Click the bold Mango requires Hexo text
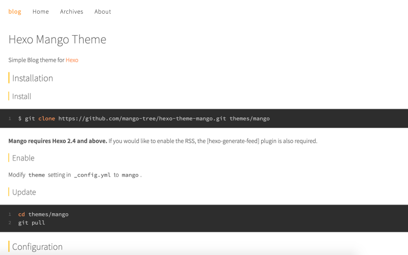The width and height of the screenshot is (408, 255). (x=58, y=141)
